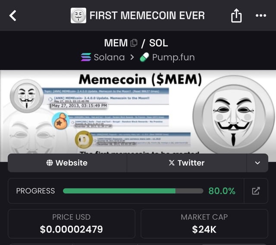Open the three-dot more options menu

(261, 16)
